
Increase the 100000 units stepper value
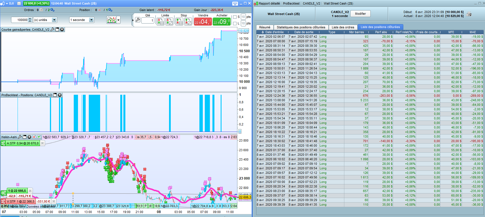[30, 19]
